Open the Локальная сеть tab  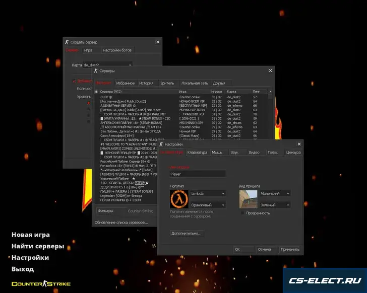tap(195, 83)
